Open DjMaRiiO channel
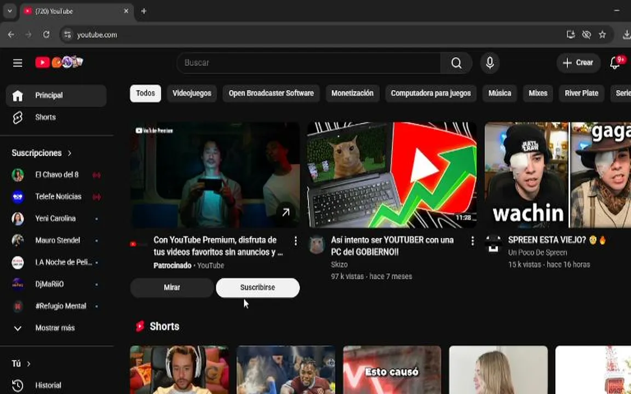This screenshot has width=631, height=394. (x=56, y=284)
